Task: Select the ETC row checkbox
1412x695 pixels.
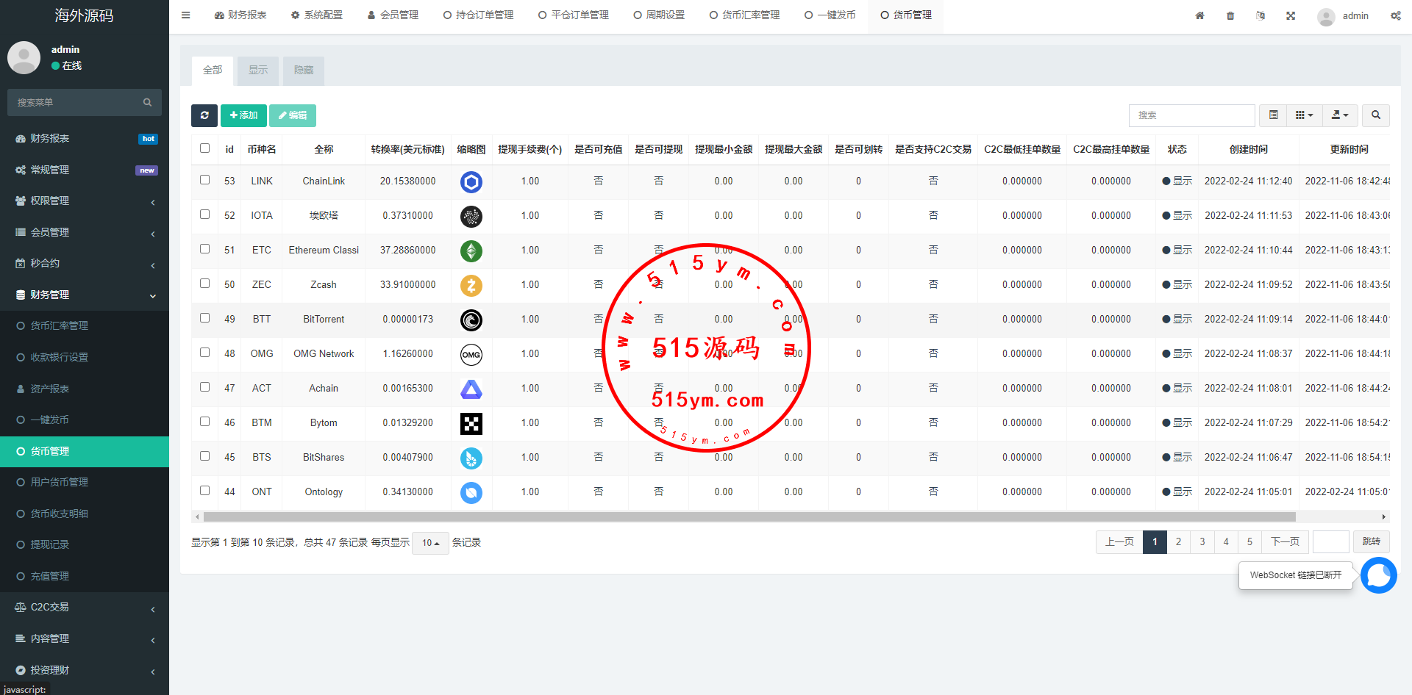Action: pyautogui.click(x=205, y=249)
